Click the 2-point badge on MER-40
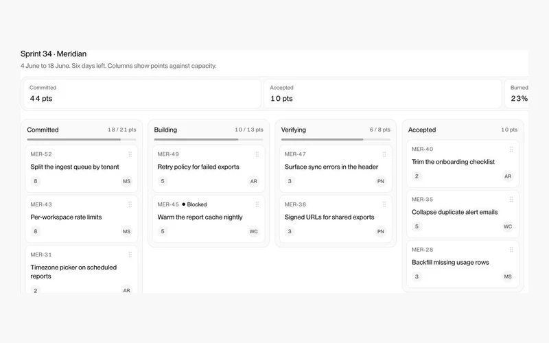The height and width of the screenshot is (343, 549). click(417, 176)
